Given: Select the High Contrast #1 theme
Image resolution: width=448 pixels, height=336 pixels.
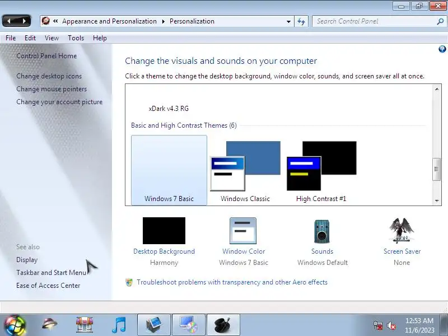Looking at the screenshot, I should pos(321,170).
